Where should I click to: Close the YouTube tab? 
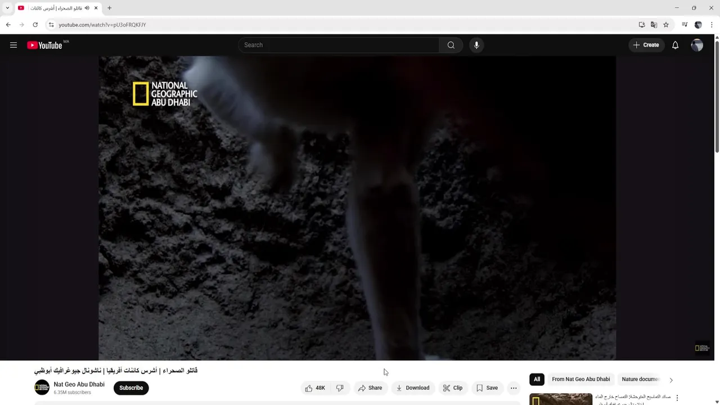(96, 8)
